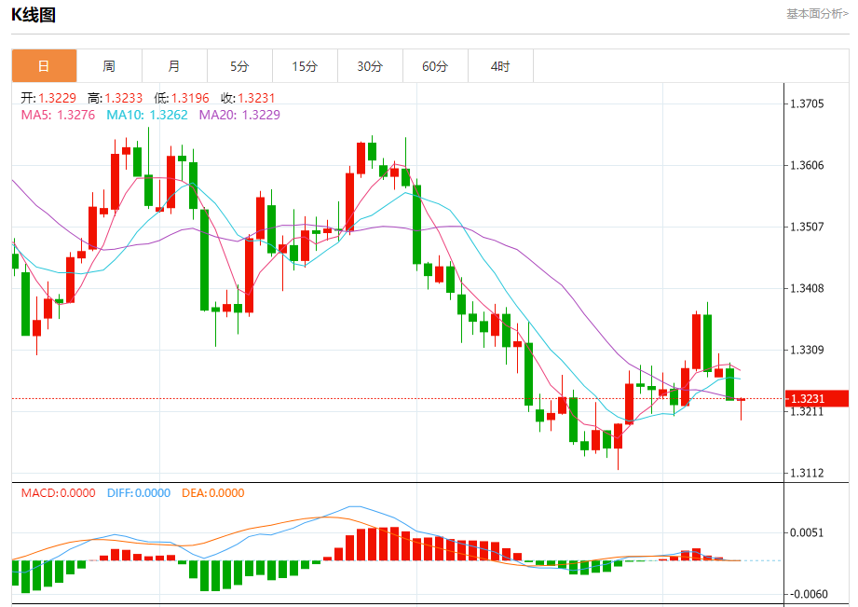This screenshot has width=858, height=607.
Task: Open the 60分 timeframe tab
Action: [434, 66]
